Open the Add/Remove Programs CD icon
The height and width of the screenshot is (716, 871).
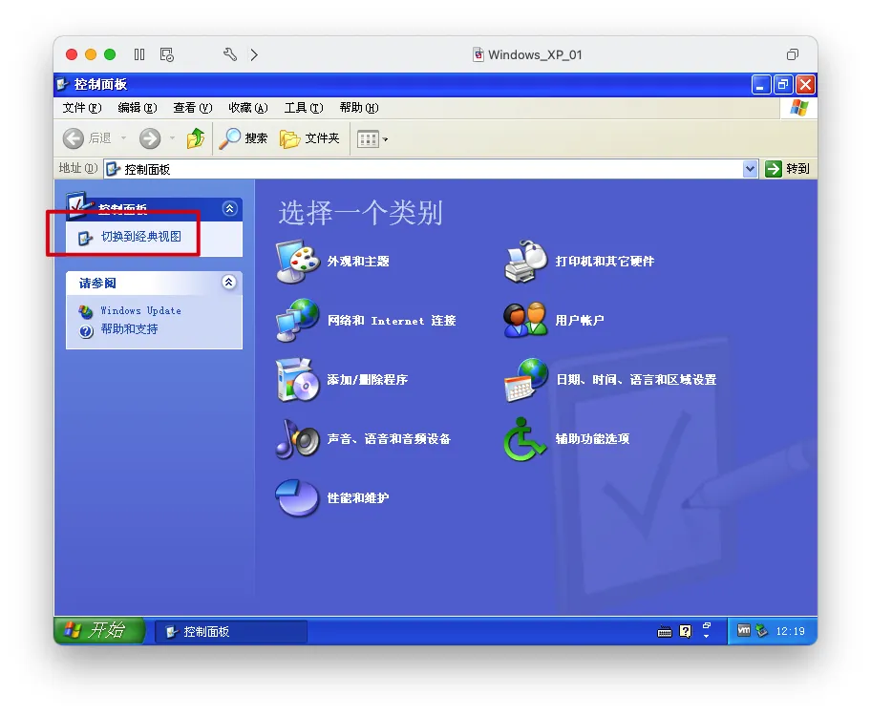coord(298,380)
